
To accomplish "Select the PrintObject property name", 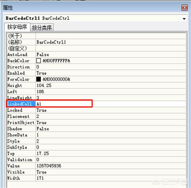I will coord(21,123).
